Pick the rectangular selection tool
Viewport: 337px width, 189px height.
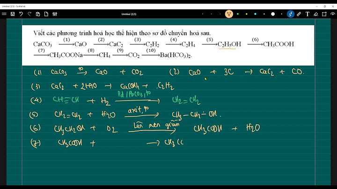324,14
